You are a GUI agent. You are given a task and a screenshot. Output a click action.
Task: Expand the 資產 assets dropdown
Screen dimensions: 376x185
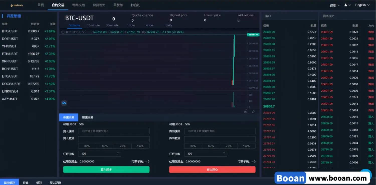pos(334,5)
